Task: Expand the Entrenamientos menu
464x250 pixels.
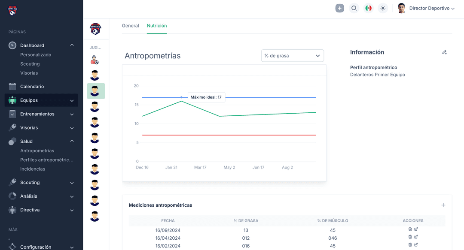Action: coord(72,114)
